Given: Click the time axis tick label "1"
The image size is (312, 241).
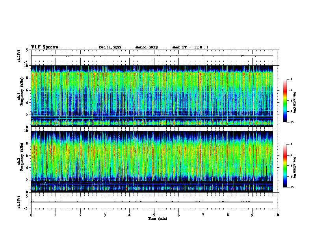Looking at the screenshot, I should pos(56,215).
